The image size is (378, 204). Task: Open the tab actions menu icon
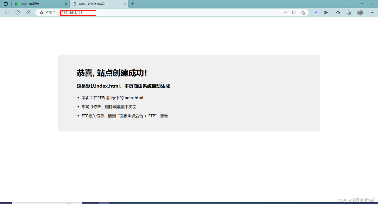pos(6,4)
